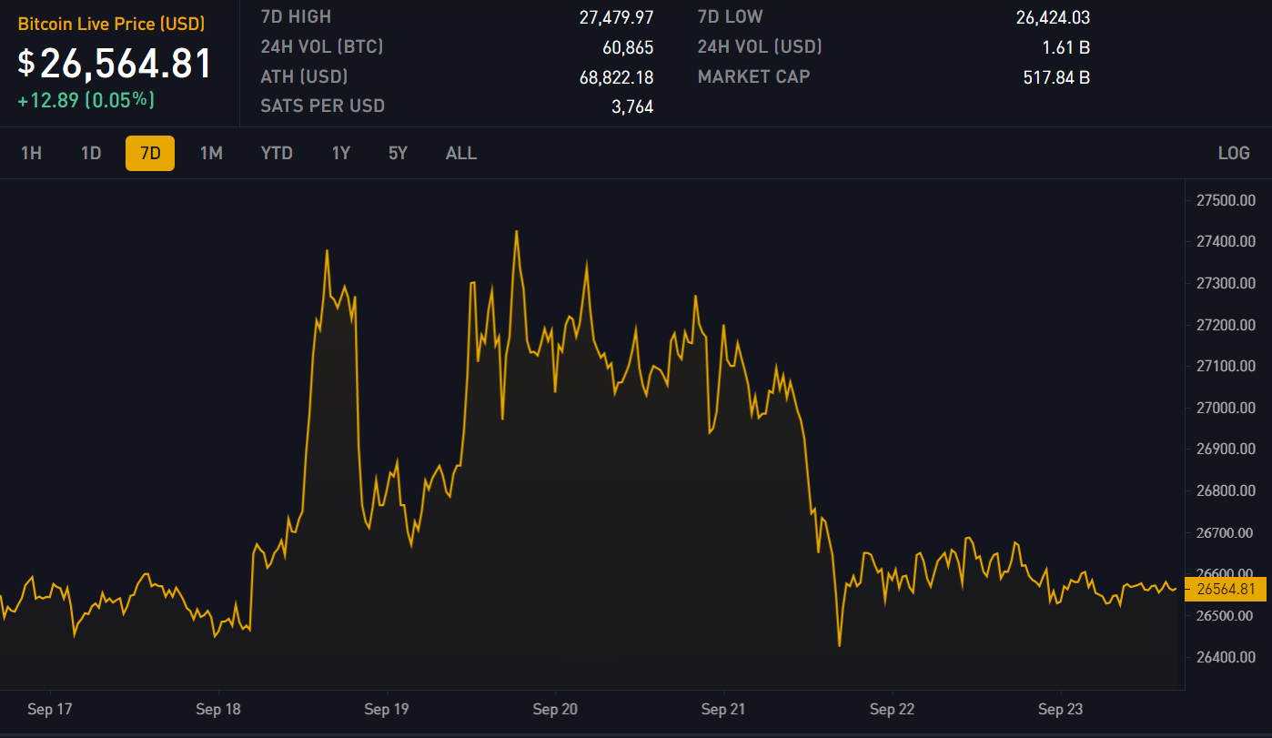Click the 7D HIGH value 27,479.97

[616, 17]
